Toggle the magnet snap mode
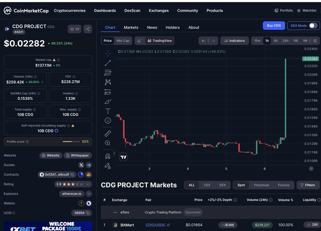The image size is (321, 231). [108, 156]
